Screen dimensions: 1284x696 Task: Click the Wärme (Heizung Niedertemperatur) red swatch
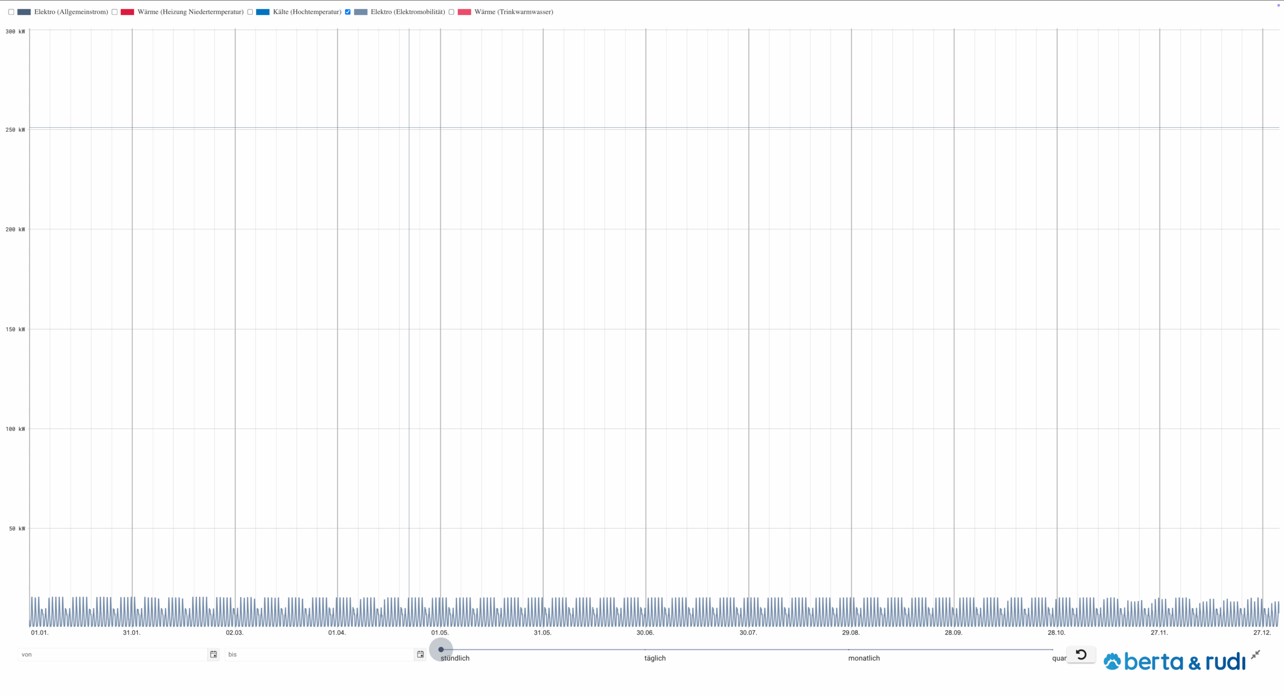tap(127, 12)
